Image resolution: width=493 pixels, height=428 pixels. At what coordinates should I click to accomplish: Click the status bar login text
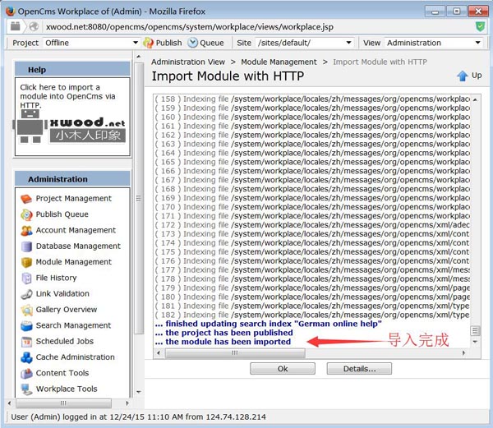138,417
